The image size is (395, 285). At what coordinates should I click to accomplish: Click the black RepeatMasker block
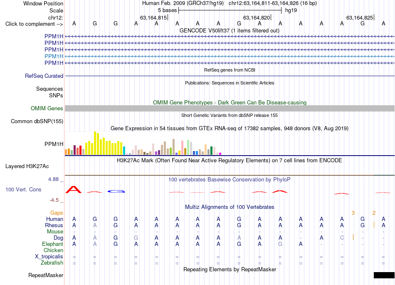384,275
